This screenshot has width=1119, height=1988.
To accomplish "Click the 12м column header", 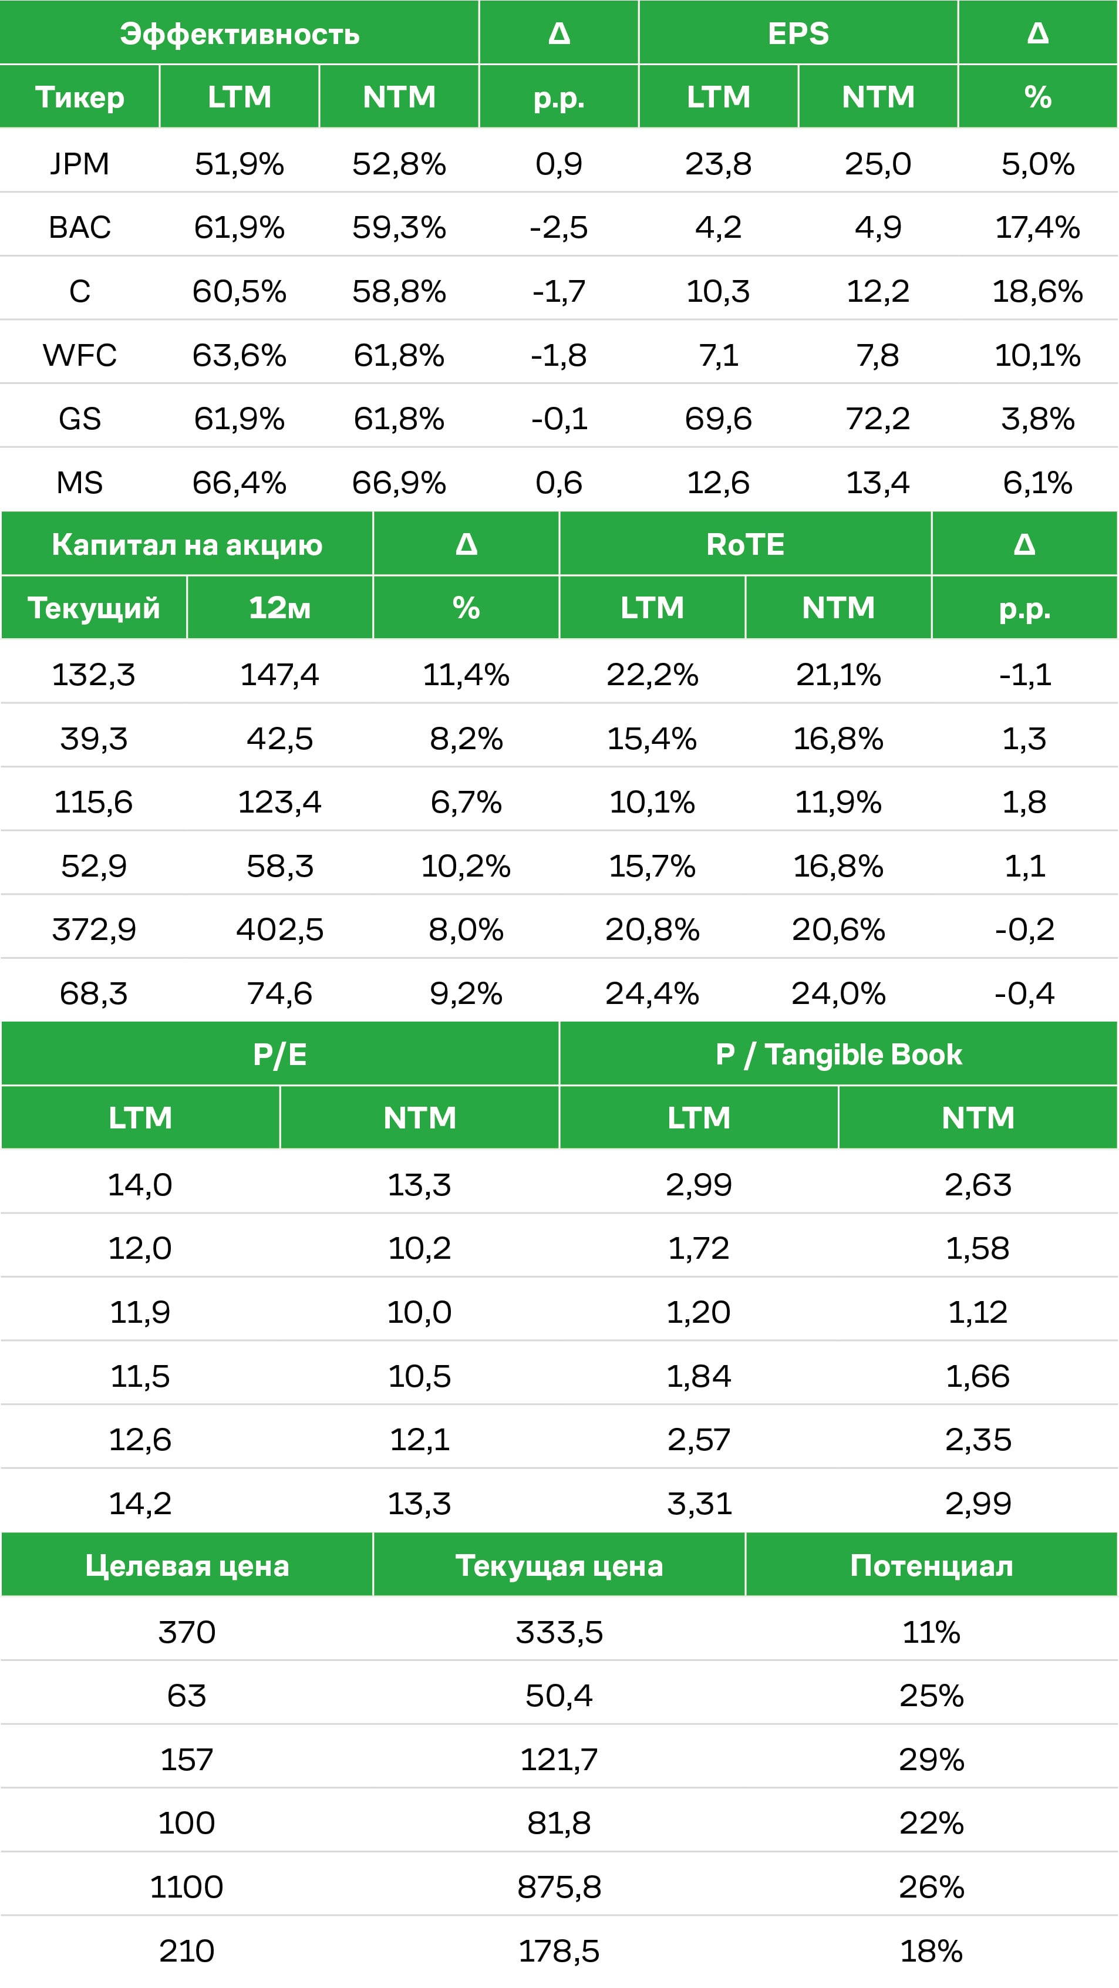I will click(279, 607).
